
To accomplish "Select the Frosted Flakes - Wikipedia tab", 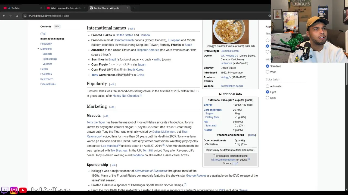I will point(109,8).
